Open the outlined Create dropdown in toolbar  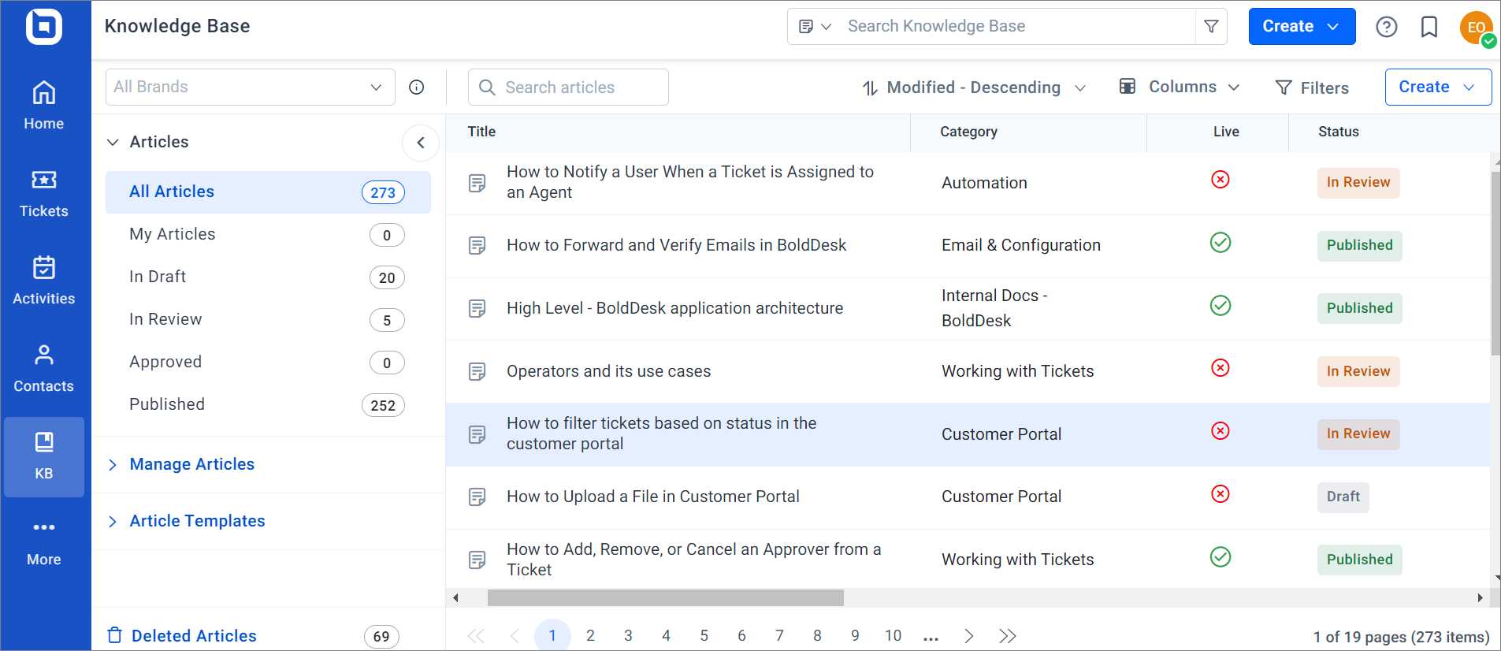click(1438, 87)
